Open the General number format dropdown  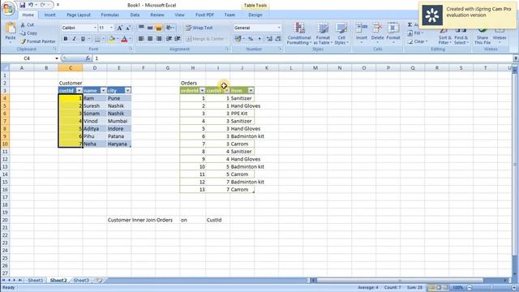point(279,28)
